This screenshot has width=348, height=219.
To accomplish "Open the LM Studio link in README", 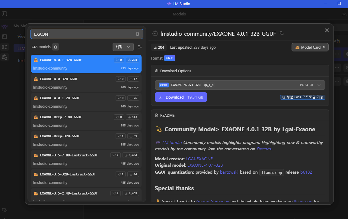I will click(172, 142).
